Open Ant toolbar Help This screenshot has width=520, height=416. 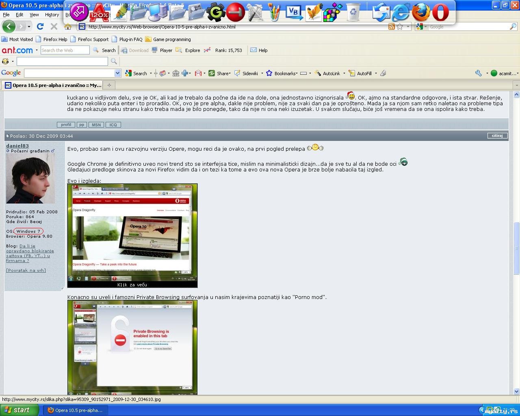click(259, 50)
